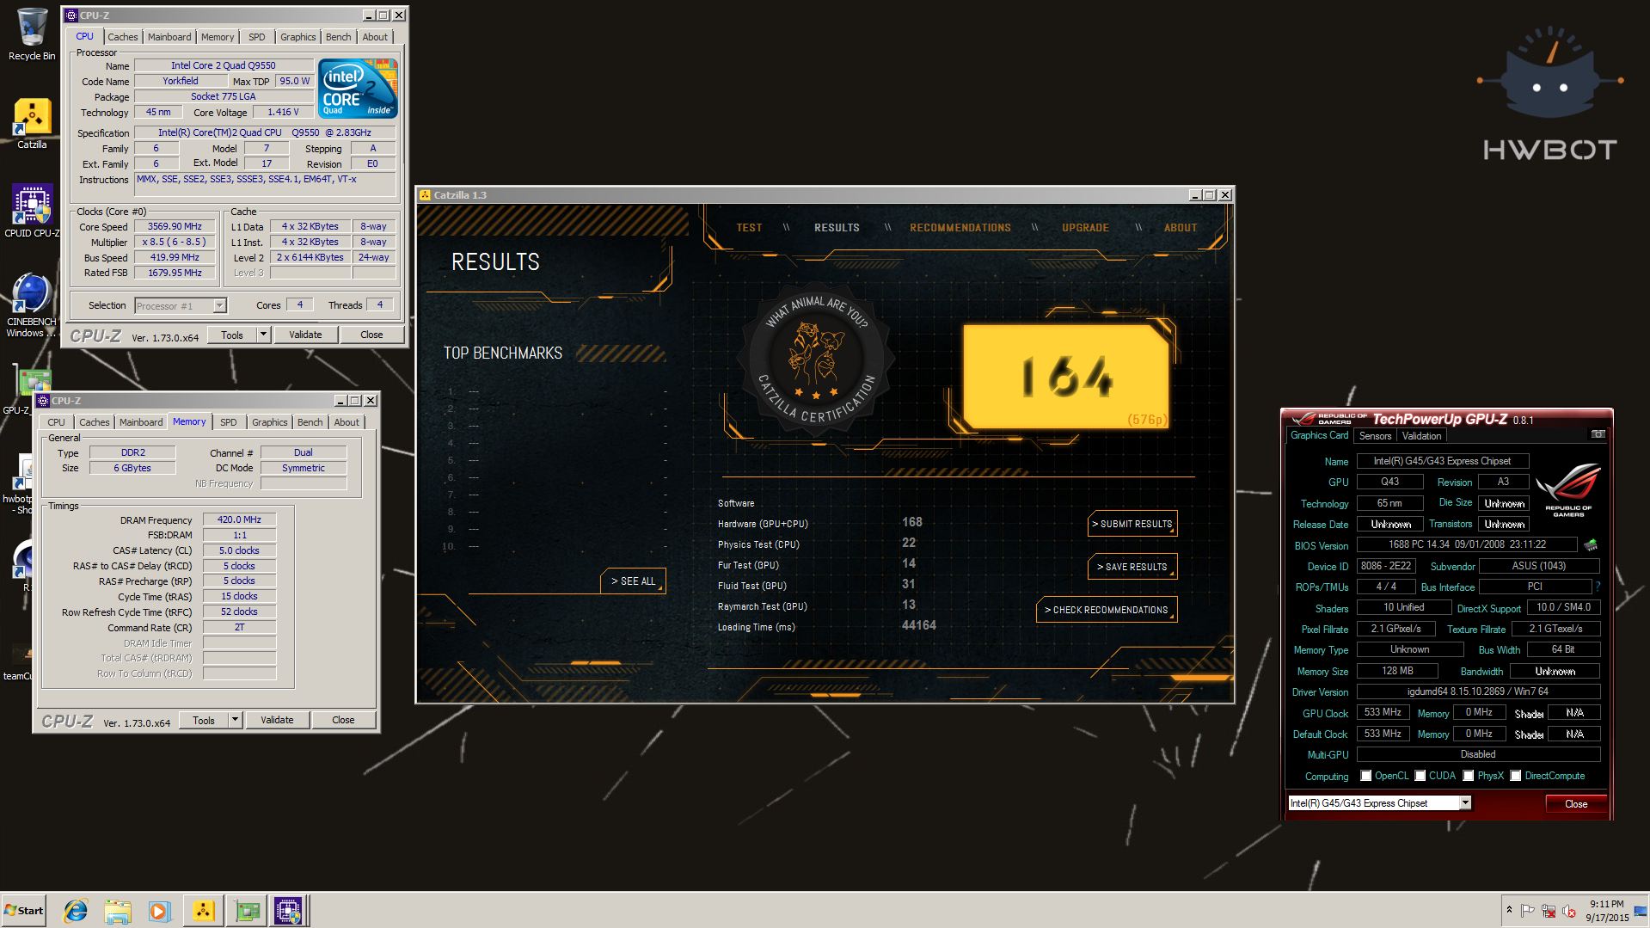Open the UPGRADE section in Catzilla
Image resolution: width=1650 pixels, height=928 pixels.
point(1085,228)
